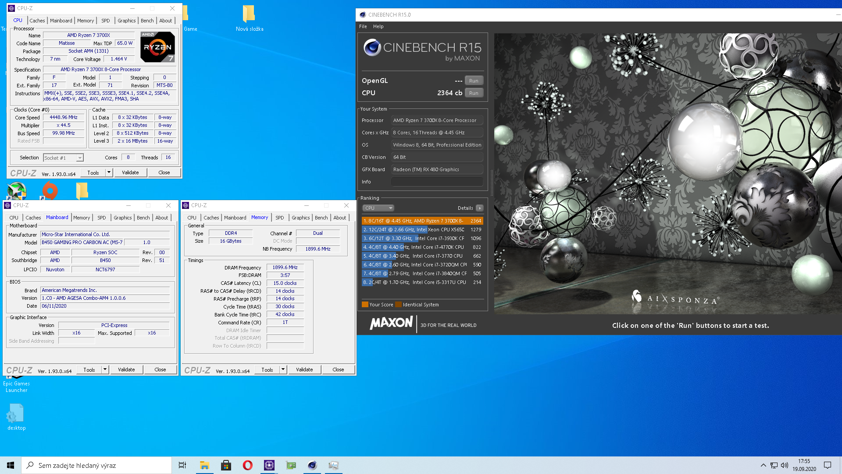842x474 pixels.
Task: Open the Nová složka desktop folder
Action: point(249,18)
